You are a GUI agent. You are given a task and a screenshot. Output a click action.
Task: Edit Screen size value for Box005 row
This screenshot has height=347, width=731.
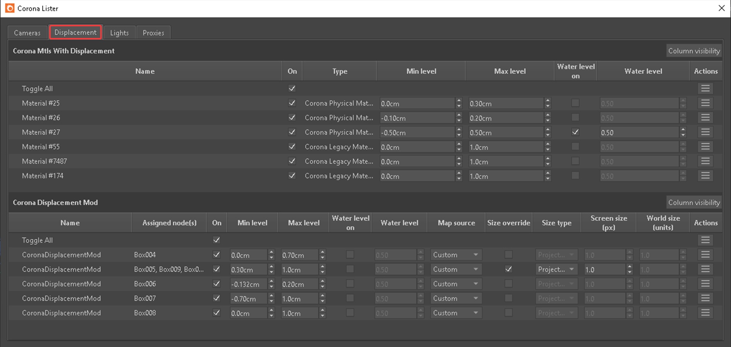(x=605, y=270)
